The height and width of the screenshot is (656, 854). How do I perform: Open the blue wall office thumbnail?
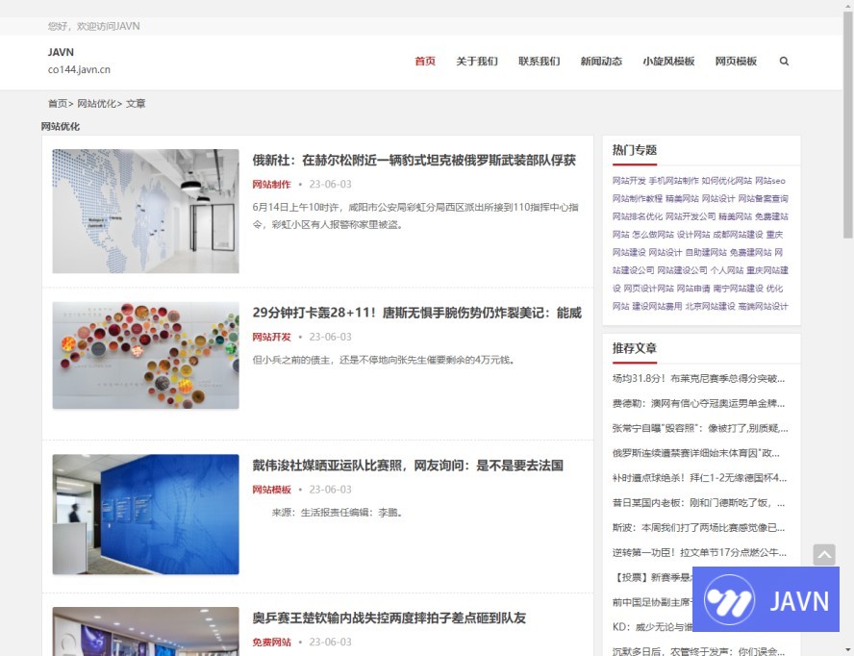point(145,515)
